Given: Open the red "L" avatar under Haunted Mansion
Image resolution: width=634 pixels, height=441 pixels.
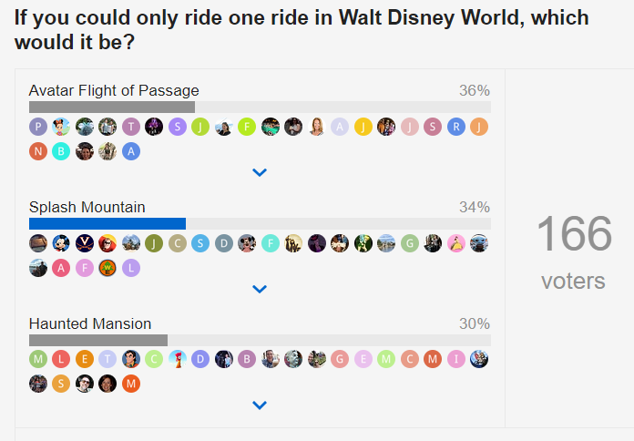Looking at the screenshot, I should click(61, 359).
